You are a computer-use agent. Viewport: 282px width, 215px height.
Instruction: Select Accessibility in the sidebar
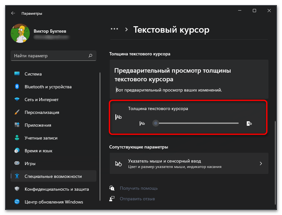click(53, 176)
